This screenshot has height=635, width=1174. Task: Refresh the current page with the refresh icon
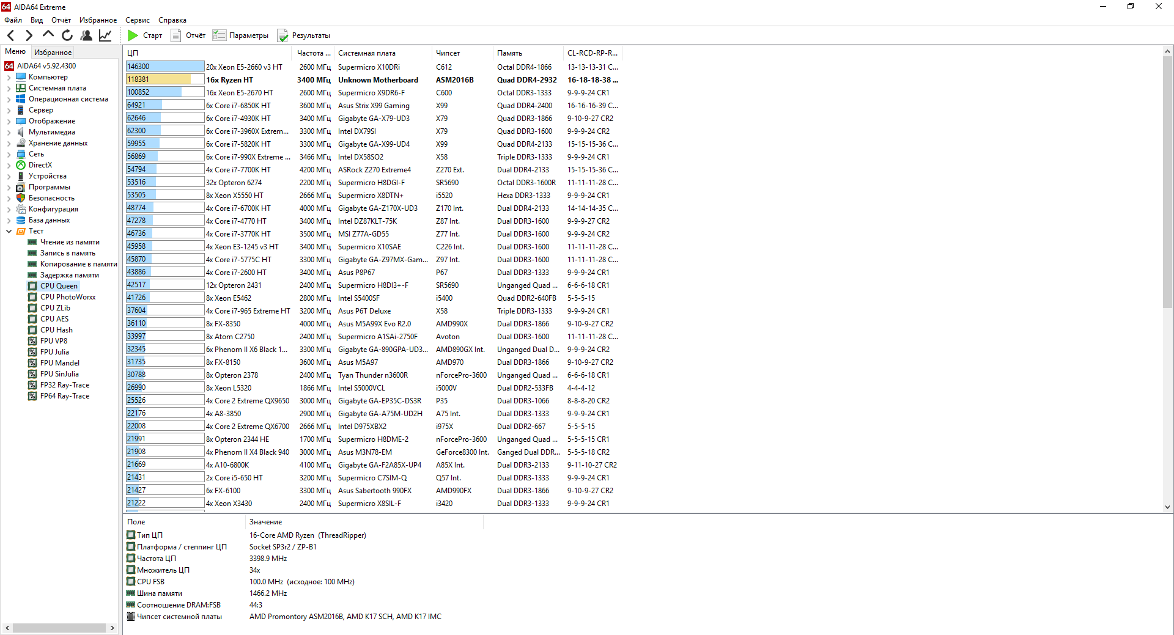67,35
